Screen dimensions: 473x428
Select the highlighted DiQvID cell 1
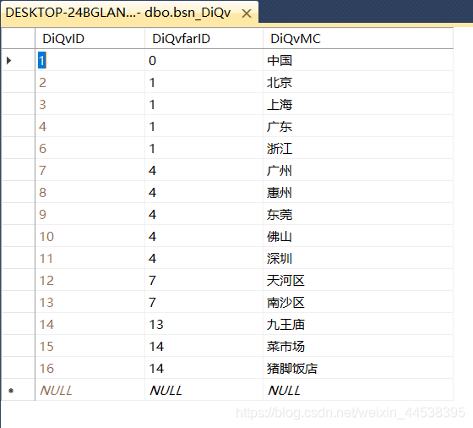point(90,60)
